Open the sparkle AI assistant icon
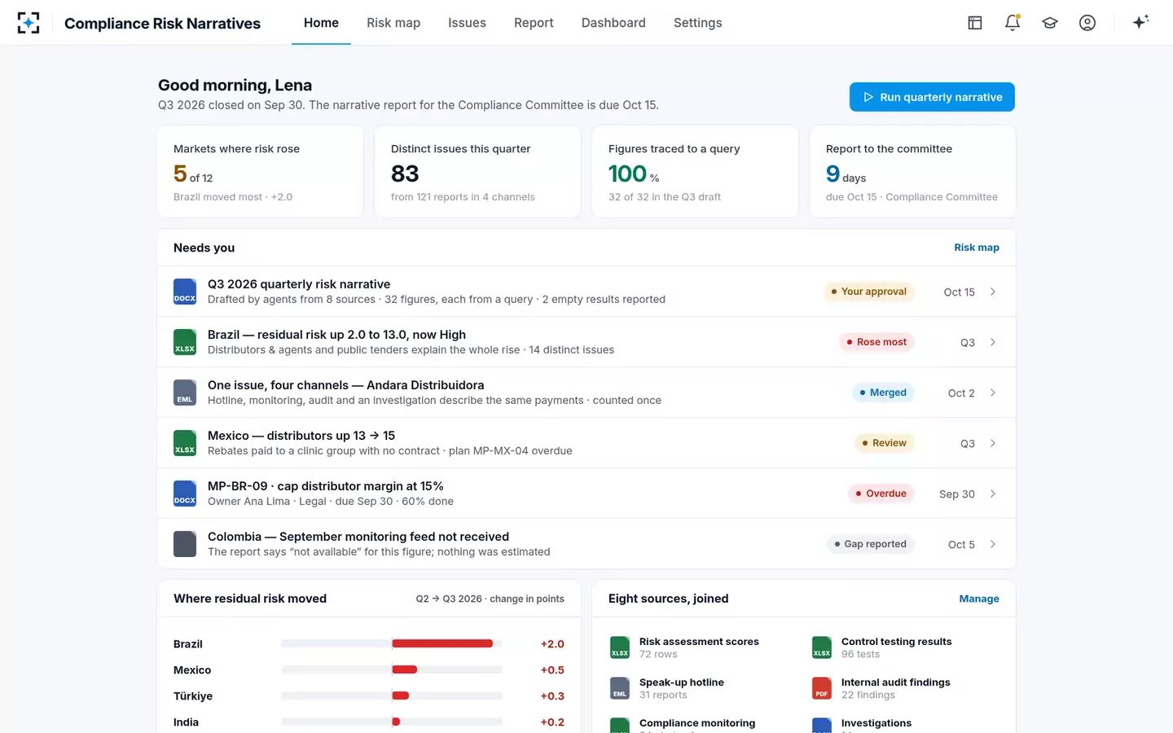Viewport: 1173px width, 733px height. (x=1140, y=22)
